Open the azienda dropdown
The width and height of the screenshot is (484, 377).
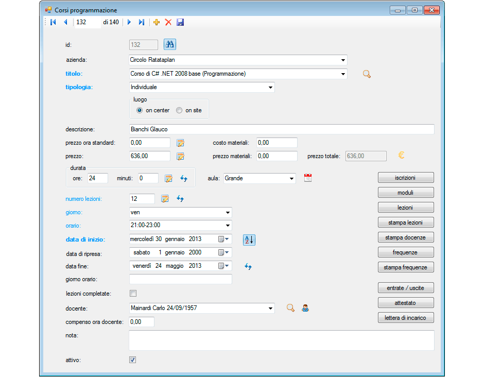click(x=343, y=60)
